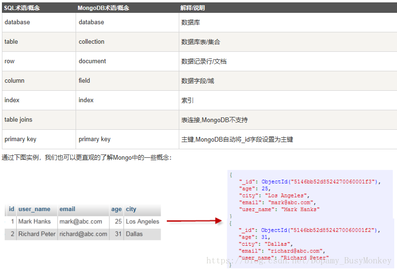This screenshot has height=270, width=397.
Task: Click the "city": "Dallas" JSON line
Action: click(266, 244)
